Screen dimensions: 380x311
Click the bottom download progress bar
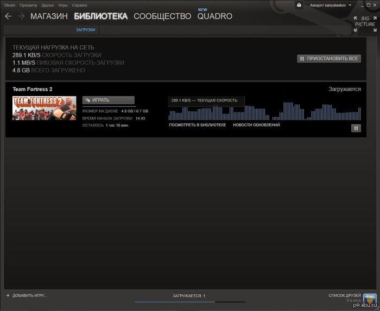point(190,302)
